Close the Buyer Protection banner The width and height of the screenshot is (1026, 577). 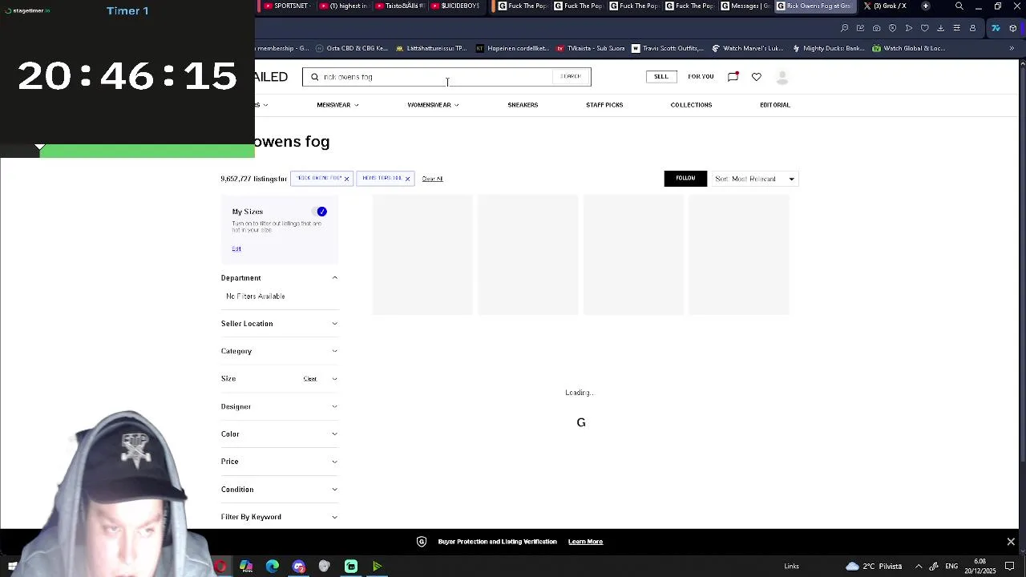click(x=1011, y=542)
